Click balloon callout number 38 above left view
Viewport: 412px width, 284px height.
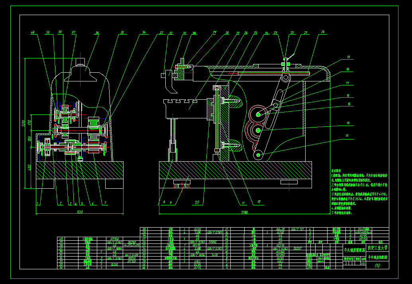(60, 32)
